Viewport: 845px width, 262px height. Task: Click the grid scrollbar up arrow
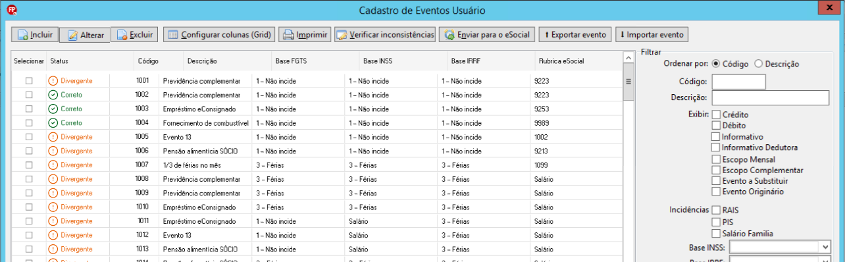[628, 57]
